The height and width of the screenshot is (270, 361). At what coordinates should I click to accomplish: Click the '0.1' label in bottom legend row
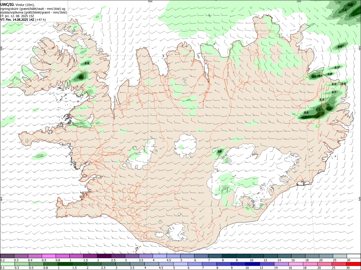pos(2,268)
